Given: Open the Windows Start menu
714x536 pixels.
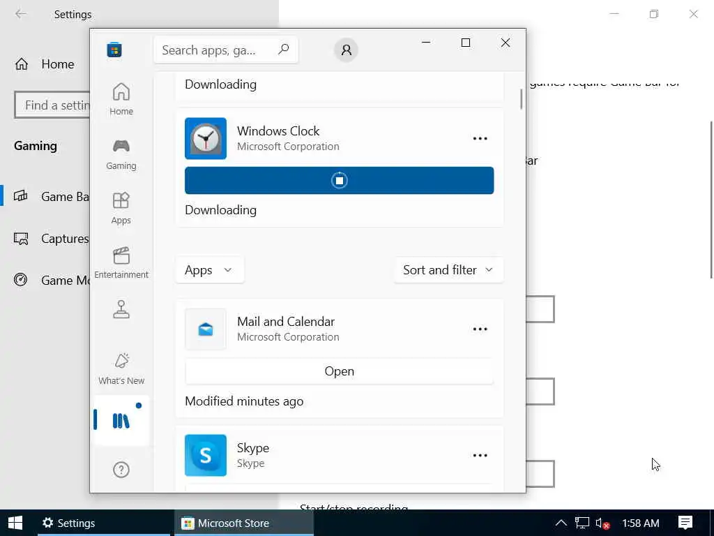Looking at the screenshot, I should 15,523.
